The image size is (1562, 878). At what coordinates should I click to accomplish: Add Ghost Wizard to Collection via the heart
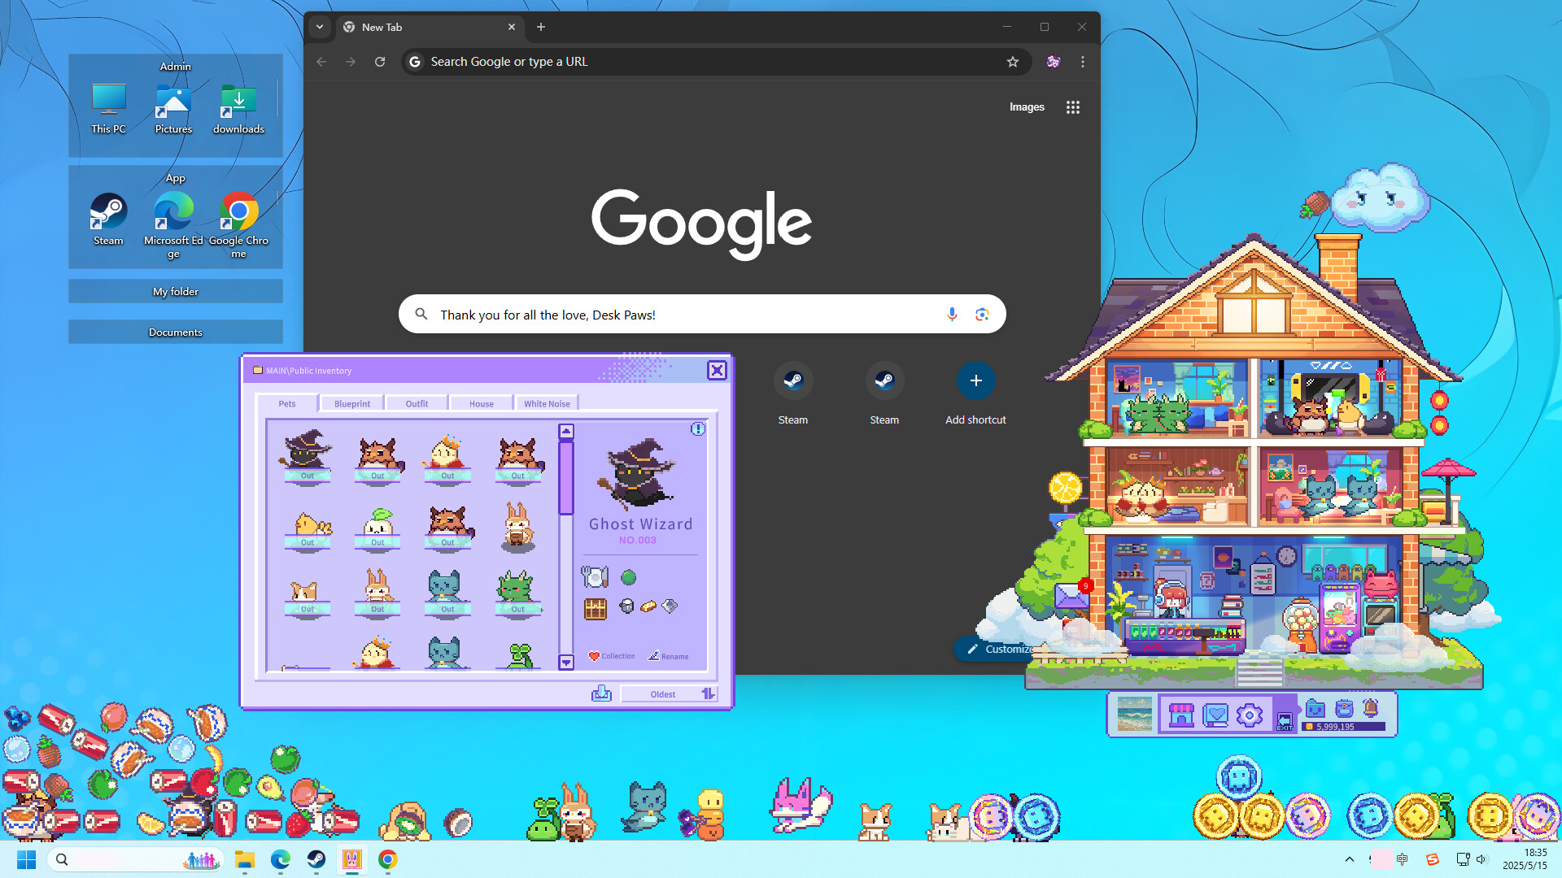point(612,656)
